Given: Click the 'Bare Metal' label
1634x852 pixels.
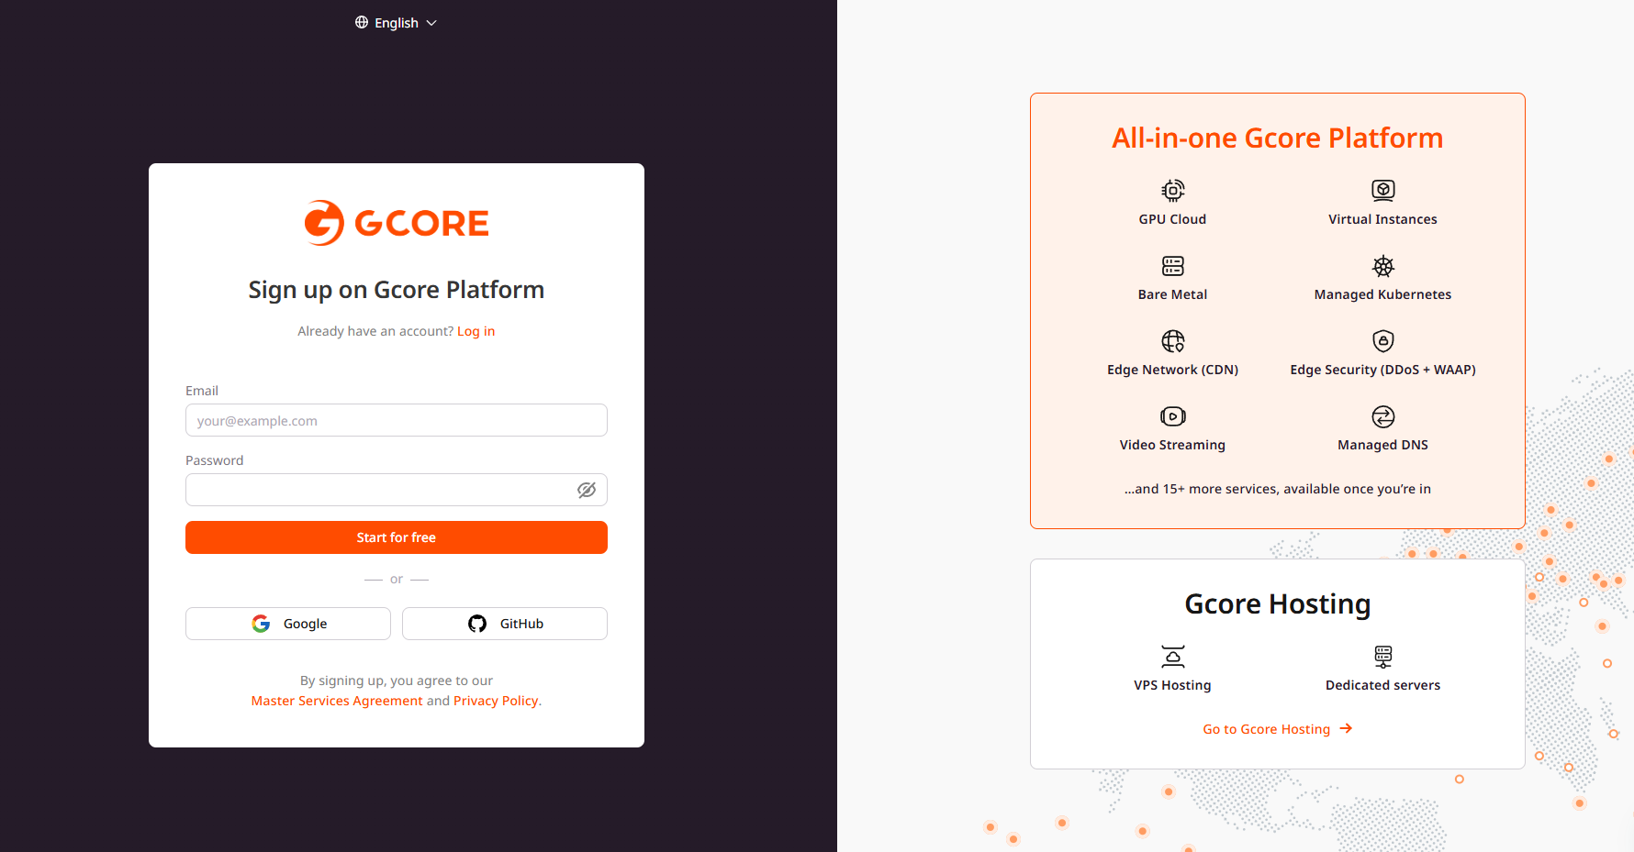Looking at the screenshot, I should (1173, 294).
